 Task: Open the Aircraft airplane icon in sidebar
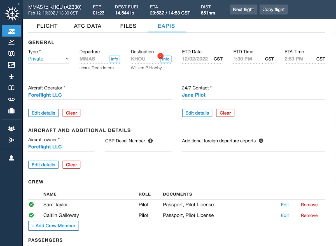[11, 77]
